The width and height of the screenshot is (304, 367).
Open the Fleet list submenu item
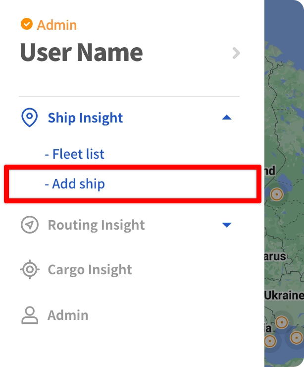74,154
